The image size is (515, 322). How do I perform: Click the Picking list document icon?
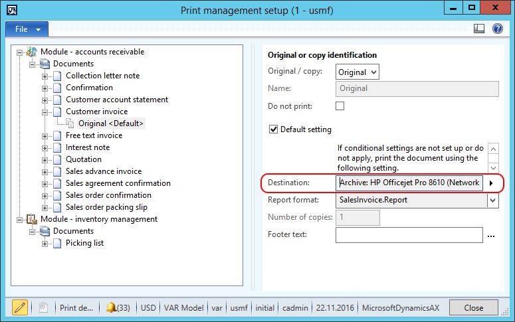click(x=57, y=243)
